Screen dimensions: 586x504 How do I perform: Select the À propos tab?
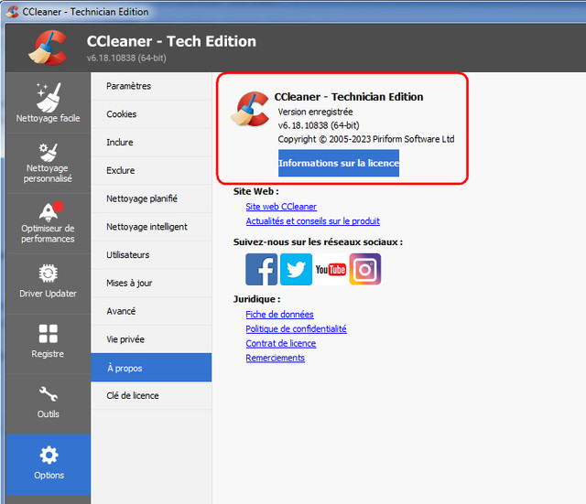[151, 368]
